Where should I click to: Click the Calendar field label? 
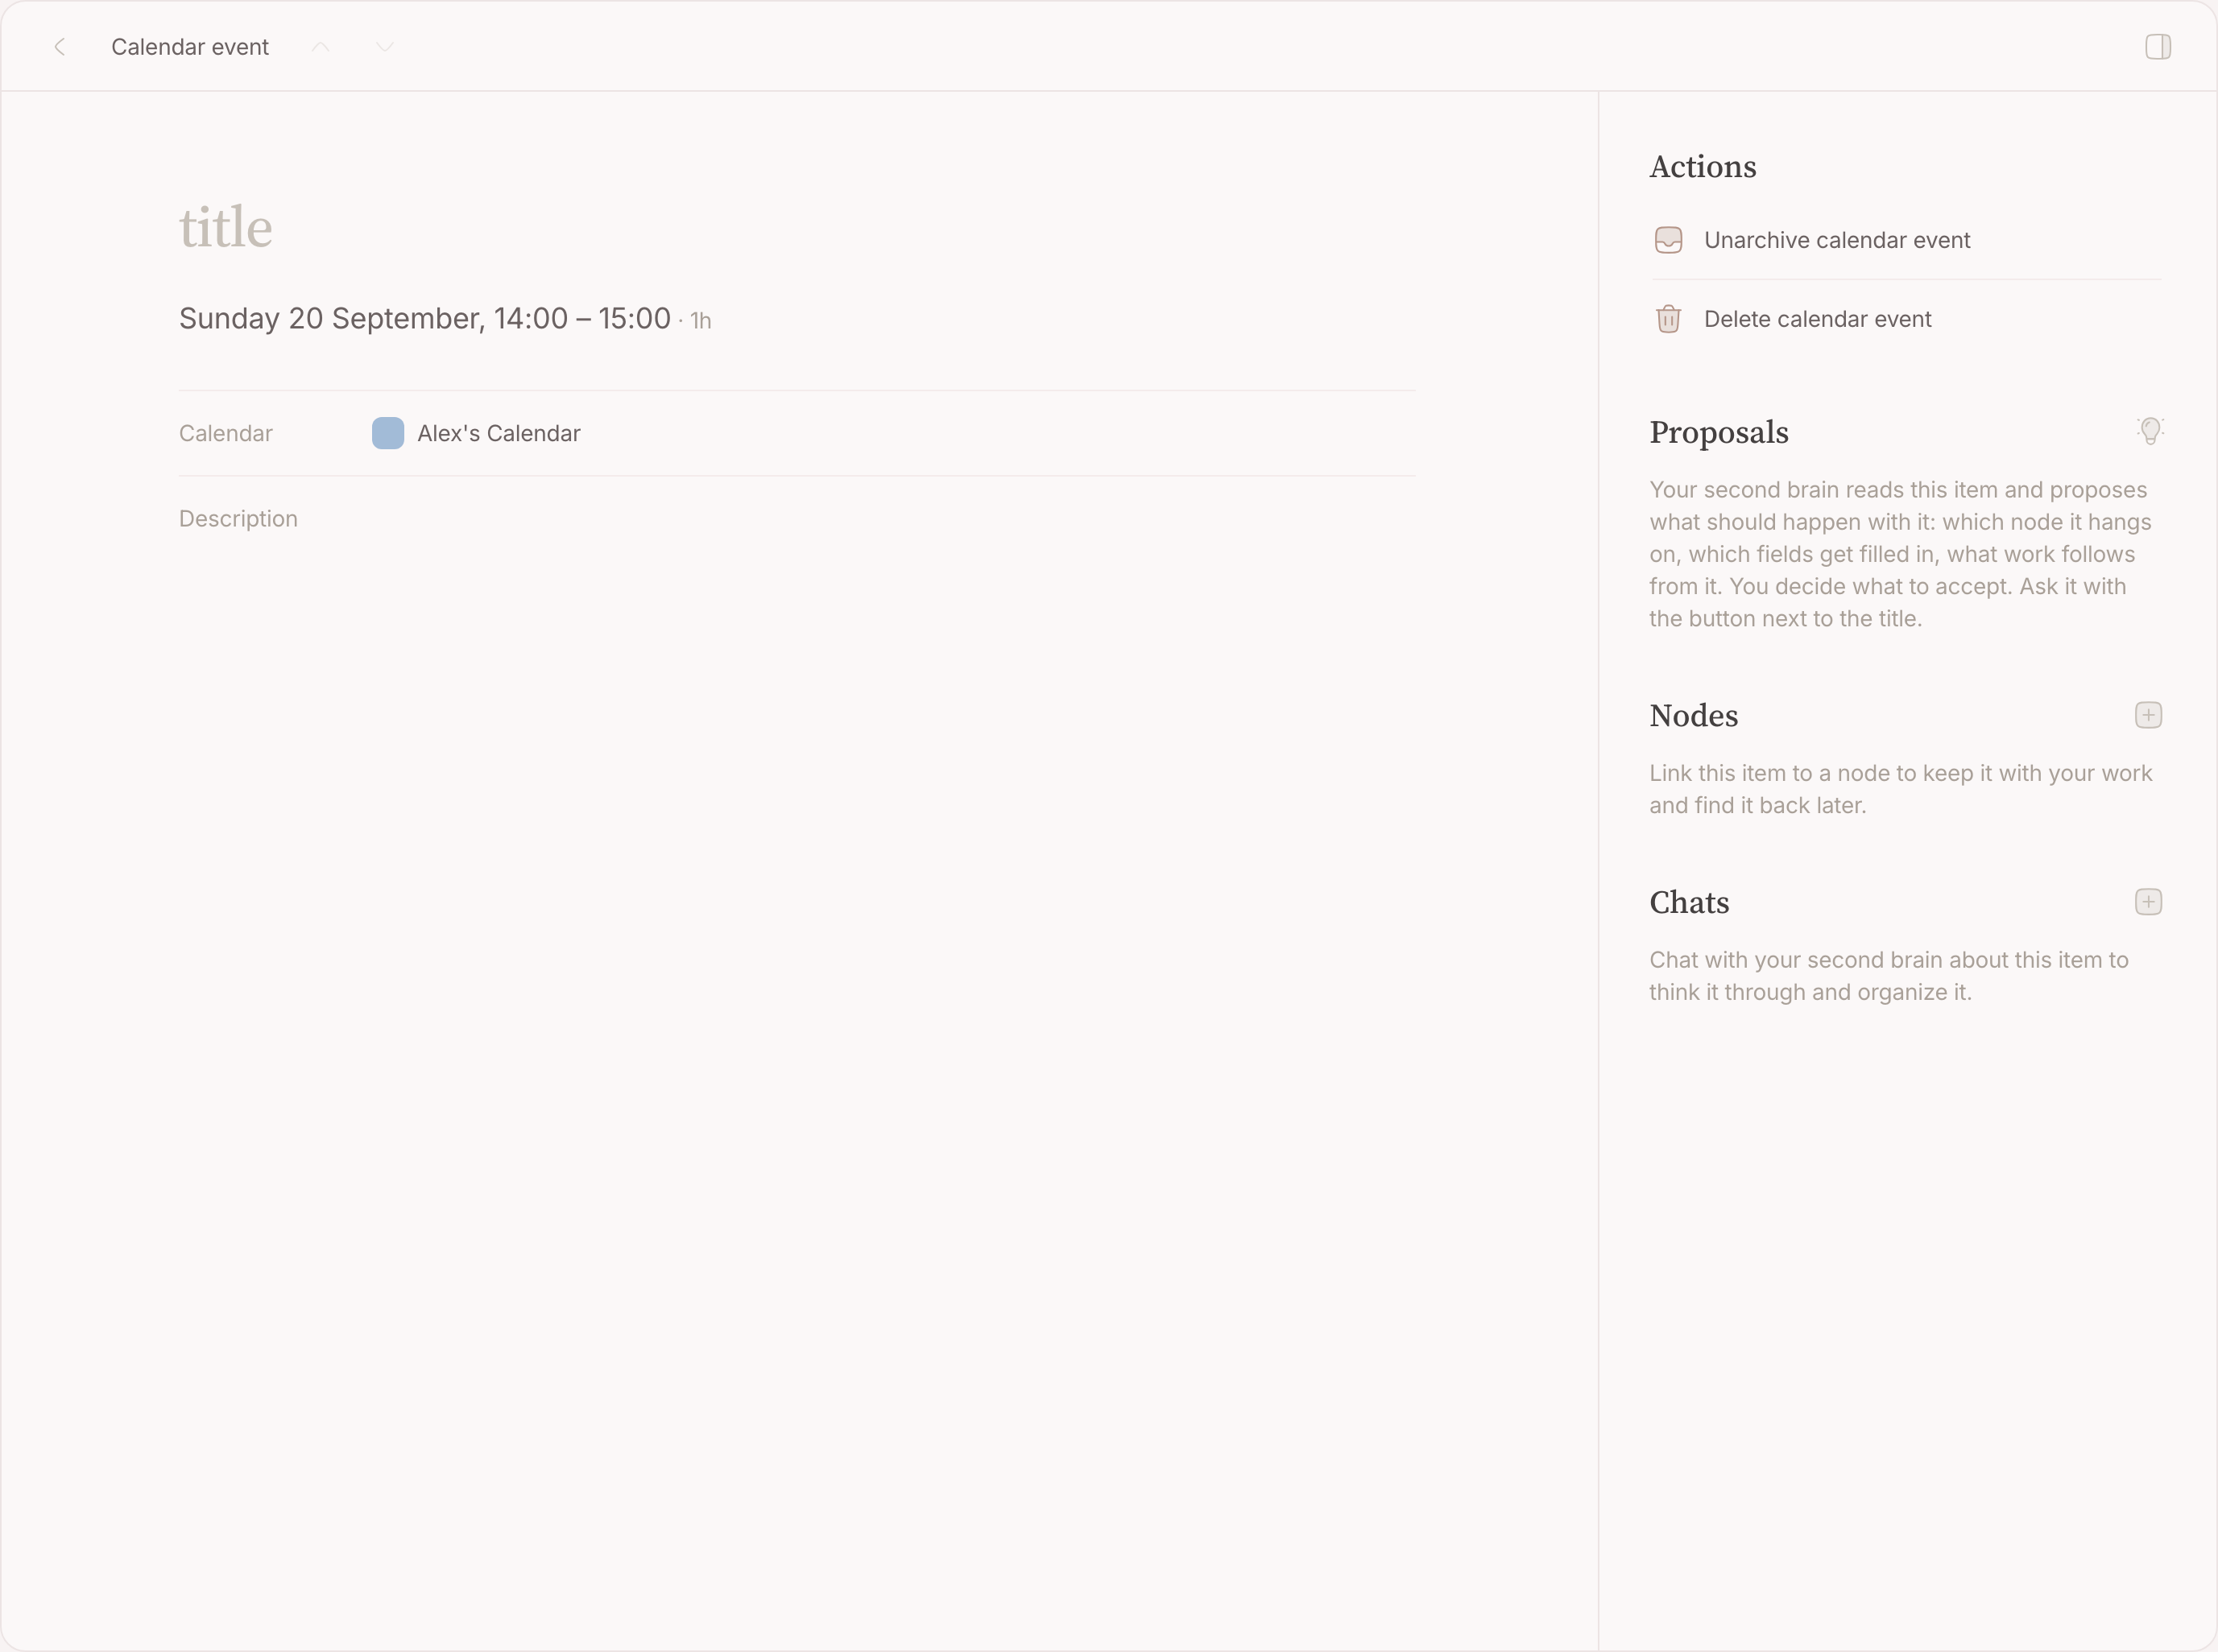tap(225, 433)
